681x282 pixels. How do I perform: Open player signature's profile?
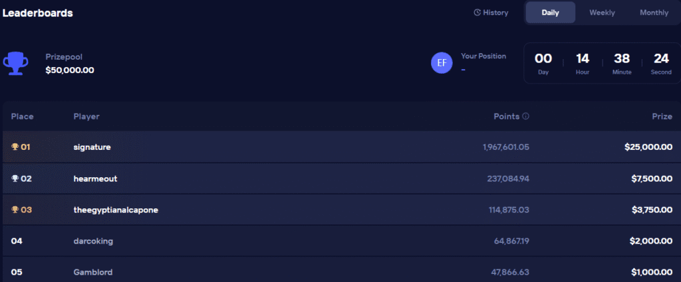92,147
